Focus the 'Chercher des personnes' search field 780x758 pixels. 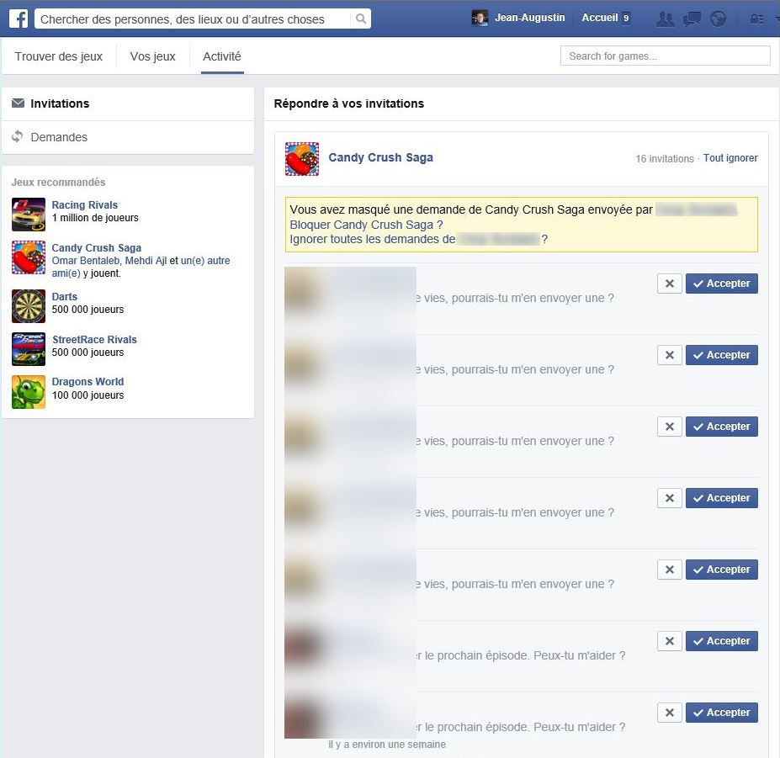click(194, 19)
